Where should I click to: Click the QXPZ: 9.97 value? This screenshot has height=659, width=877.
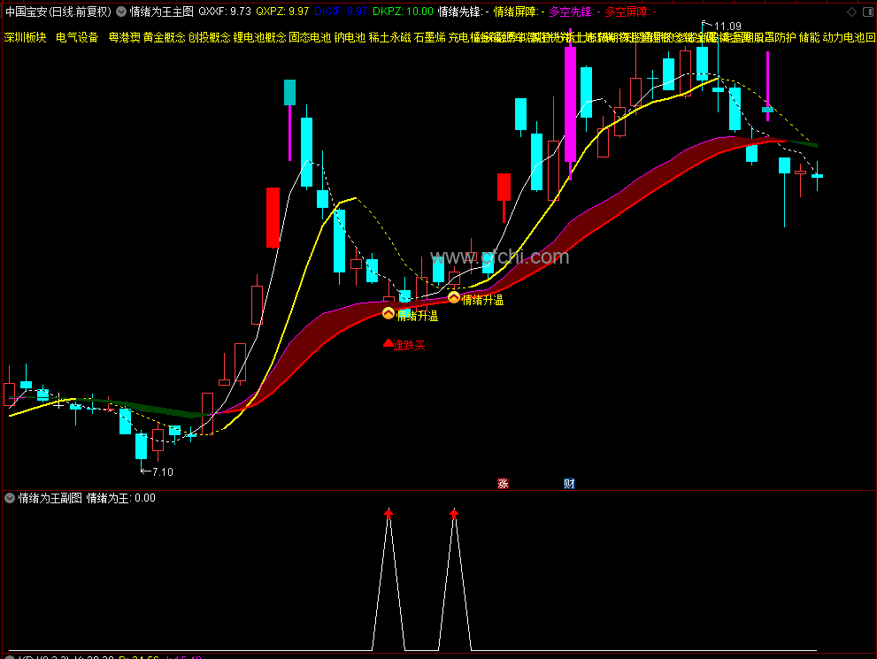pyautogui.click(x=282, y=11)
